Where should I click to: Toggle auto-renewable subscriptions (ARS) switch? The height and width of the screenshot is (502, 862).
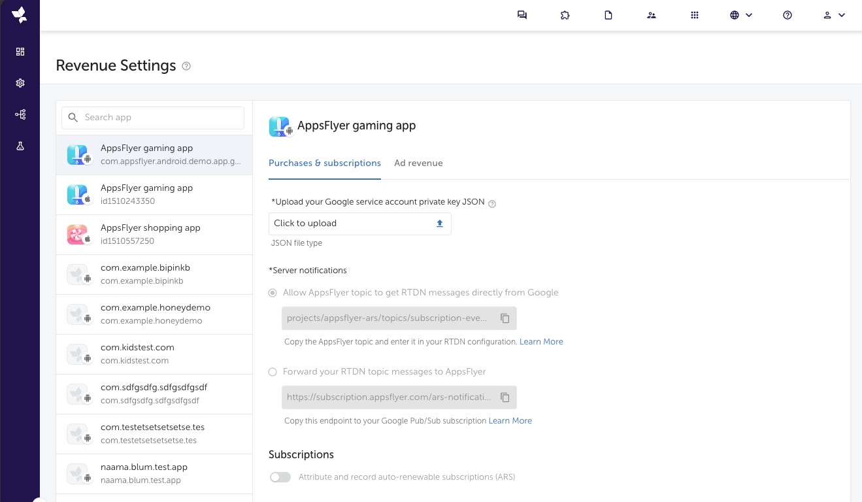280,477
